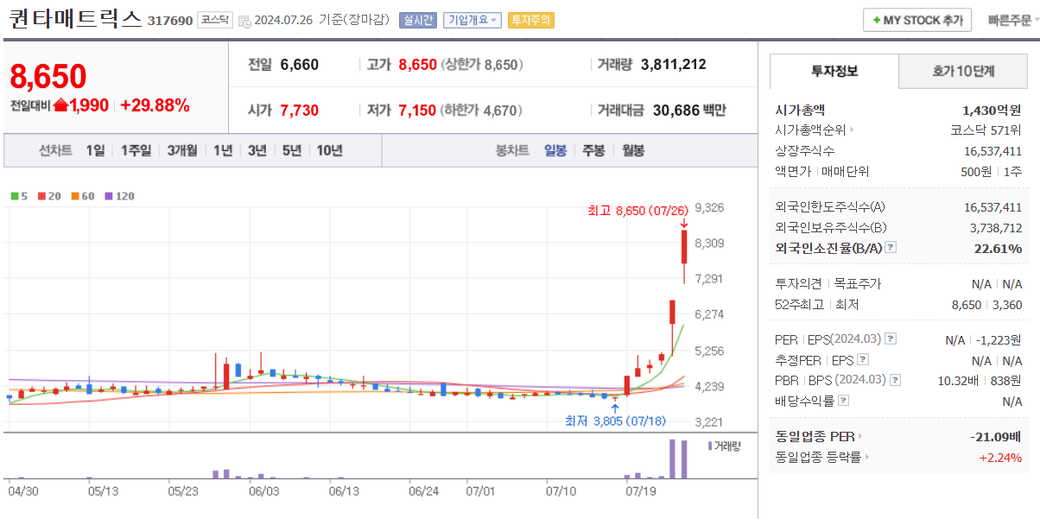Image resolution: width=1040 pixels, height=519 pixels.
Task: Switch to 투자정보 tab
Action: (x=834, y=71)
